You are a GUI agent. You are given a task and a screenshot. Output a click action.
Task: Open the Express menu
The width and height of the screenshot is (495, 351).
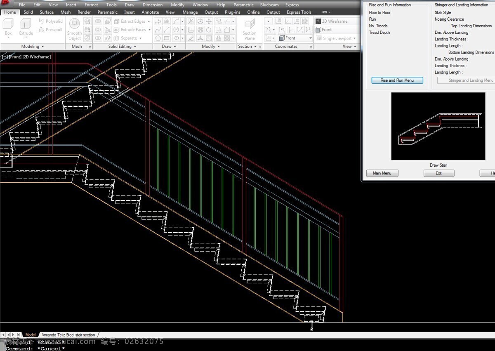tap(292, 5)
